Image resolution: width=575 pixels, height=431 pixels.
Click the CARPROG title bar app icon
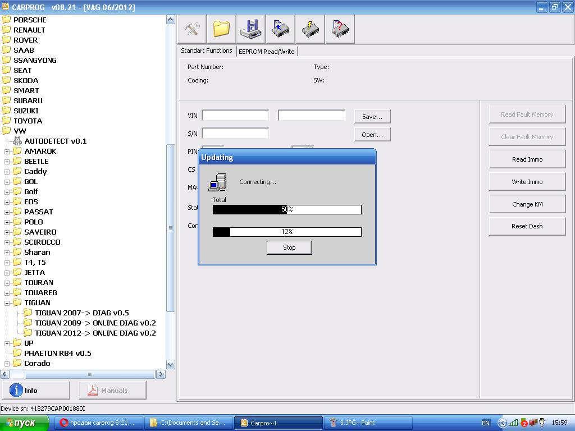[x=6, y=7]
